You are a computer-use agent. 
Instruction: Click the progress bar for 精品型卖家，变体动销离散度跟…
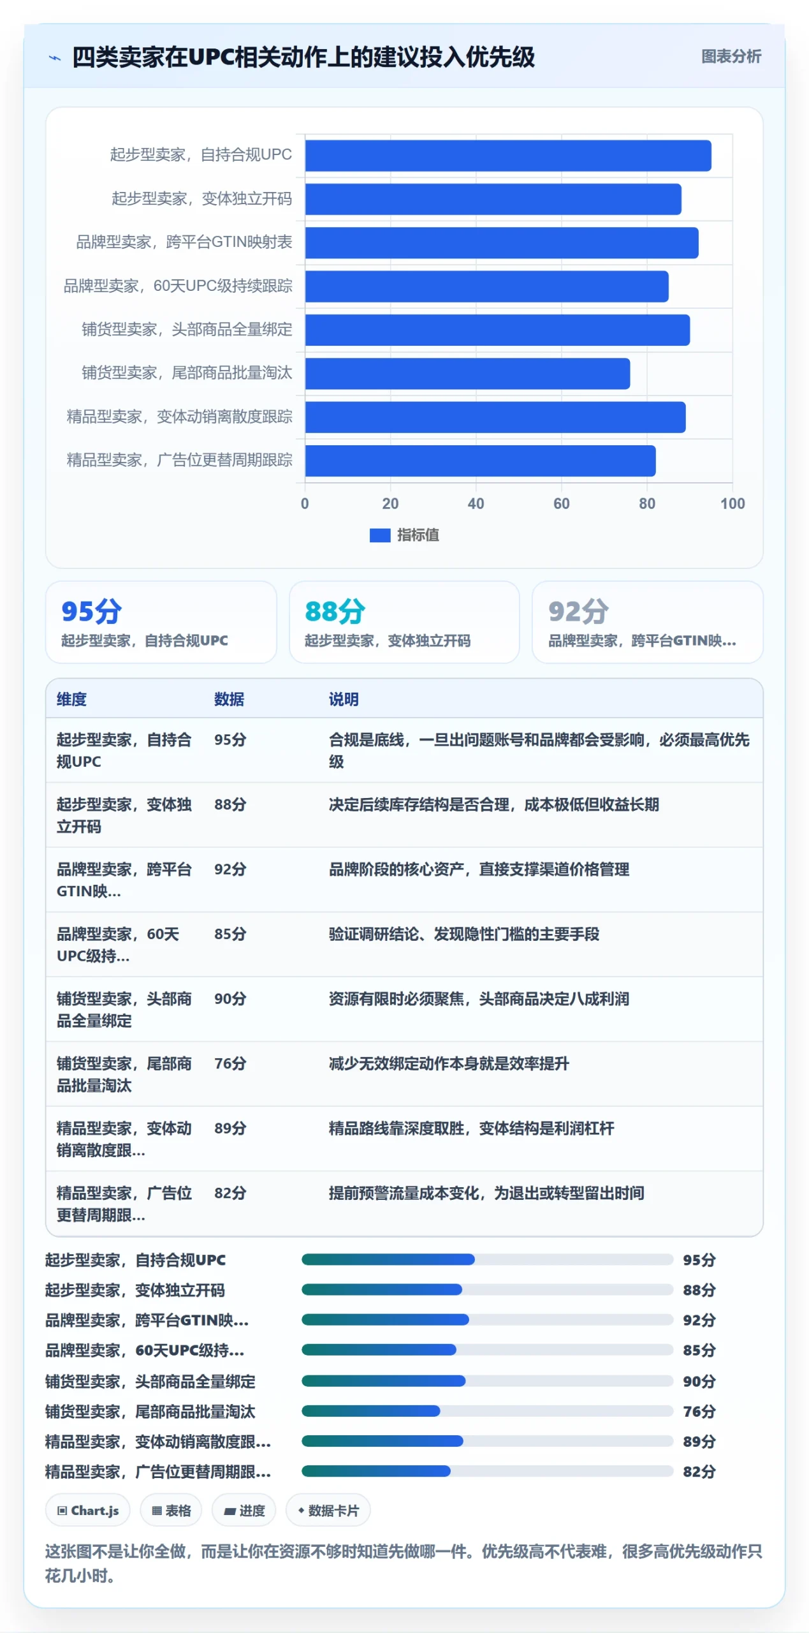pos(487,1440)
